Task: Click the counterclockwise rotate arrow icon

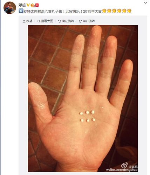Action: click(x=60, y=21)
